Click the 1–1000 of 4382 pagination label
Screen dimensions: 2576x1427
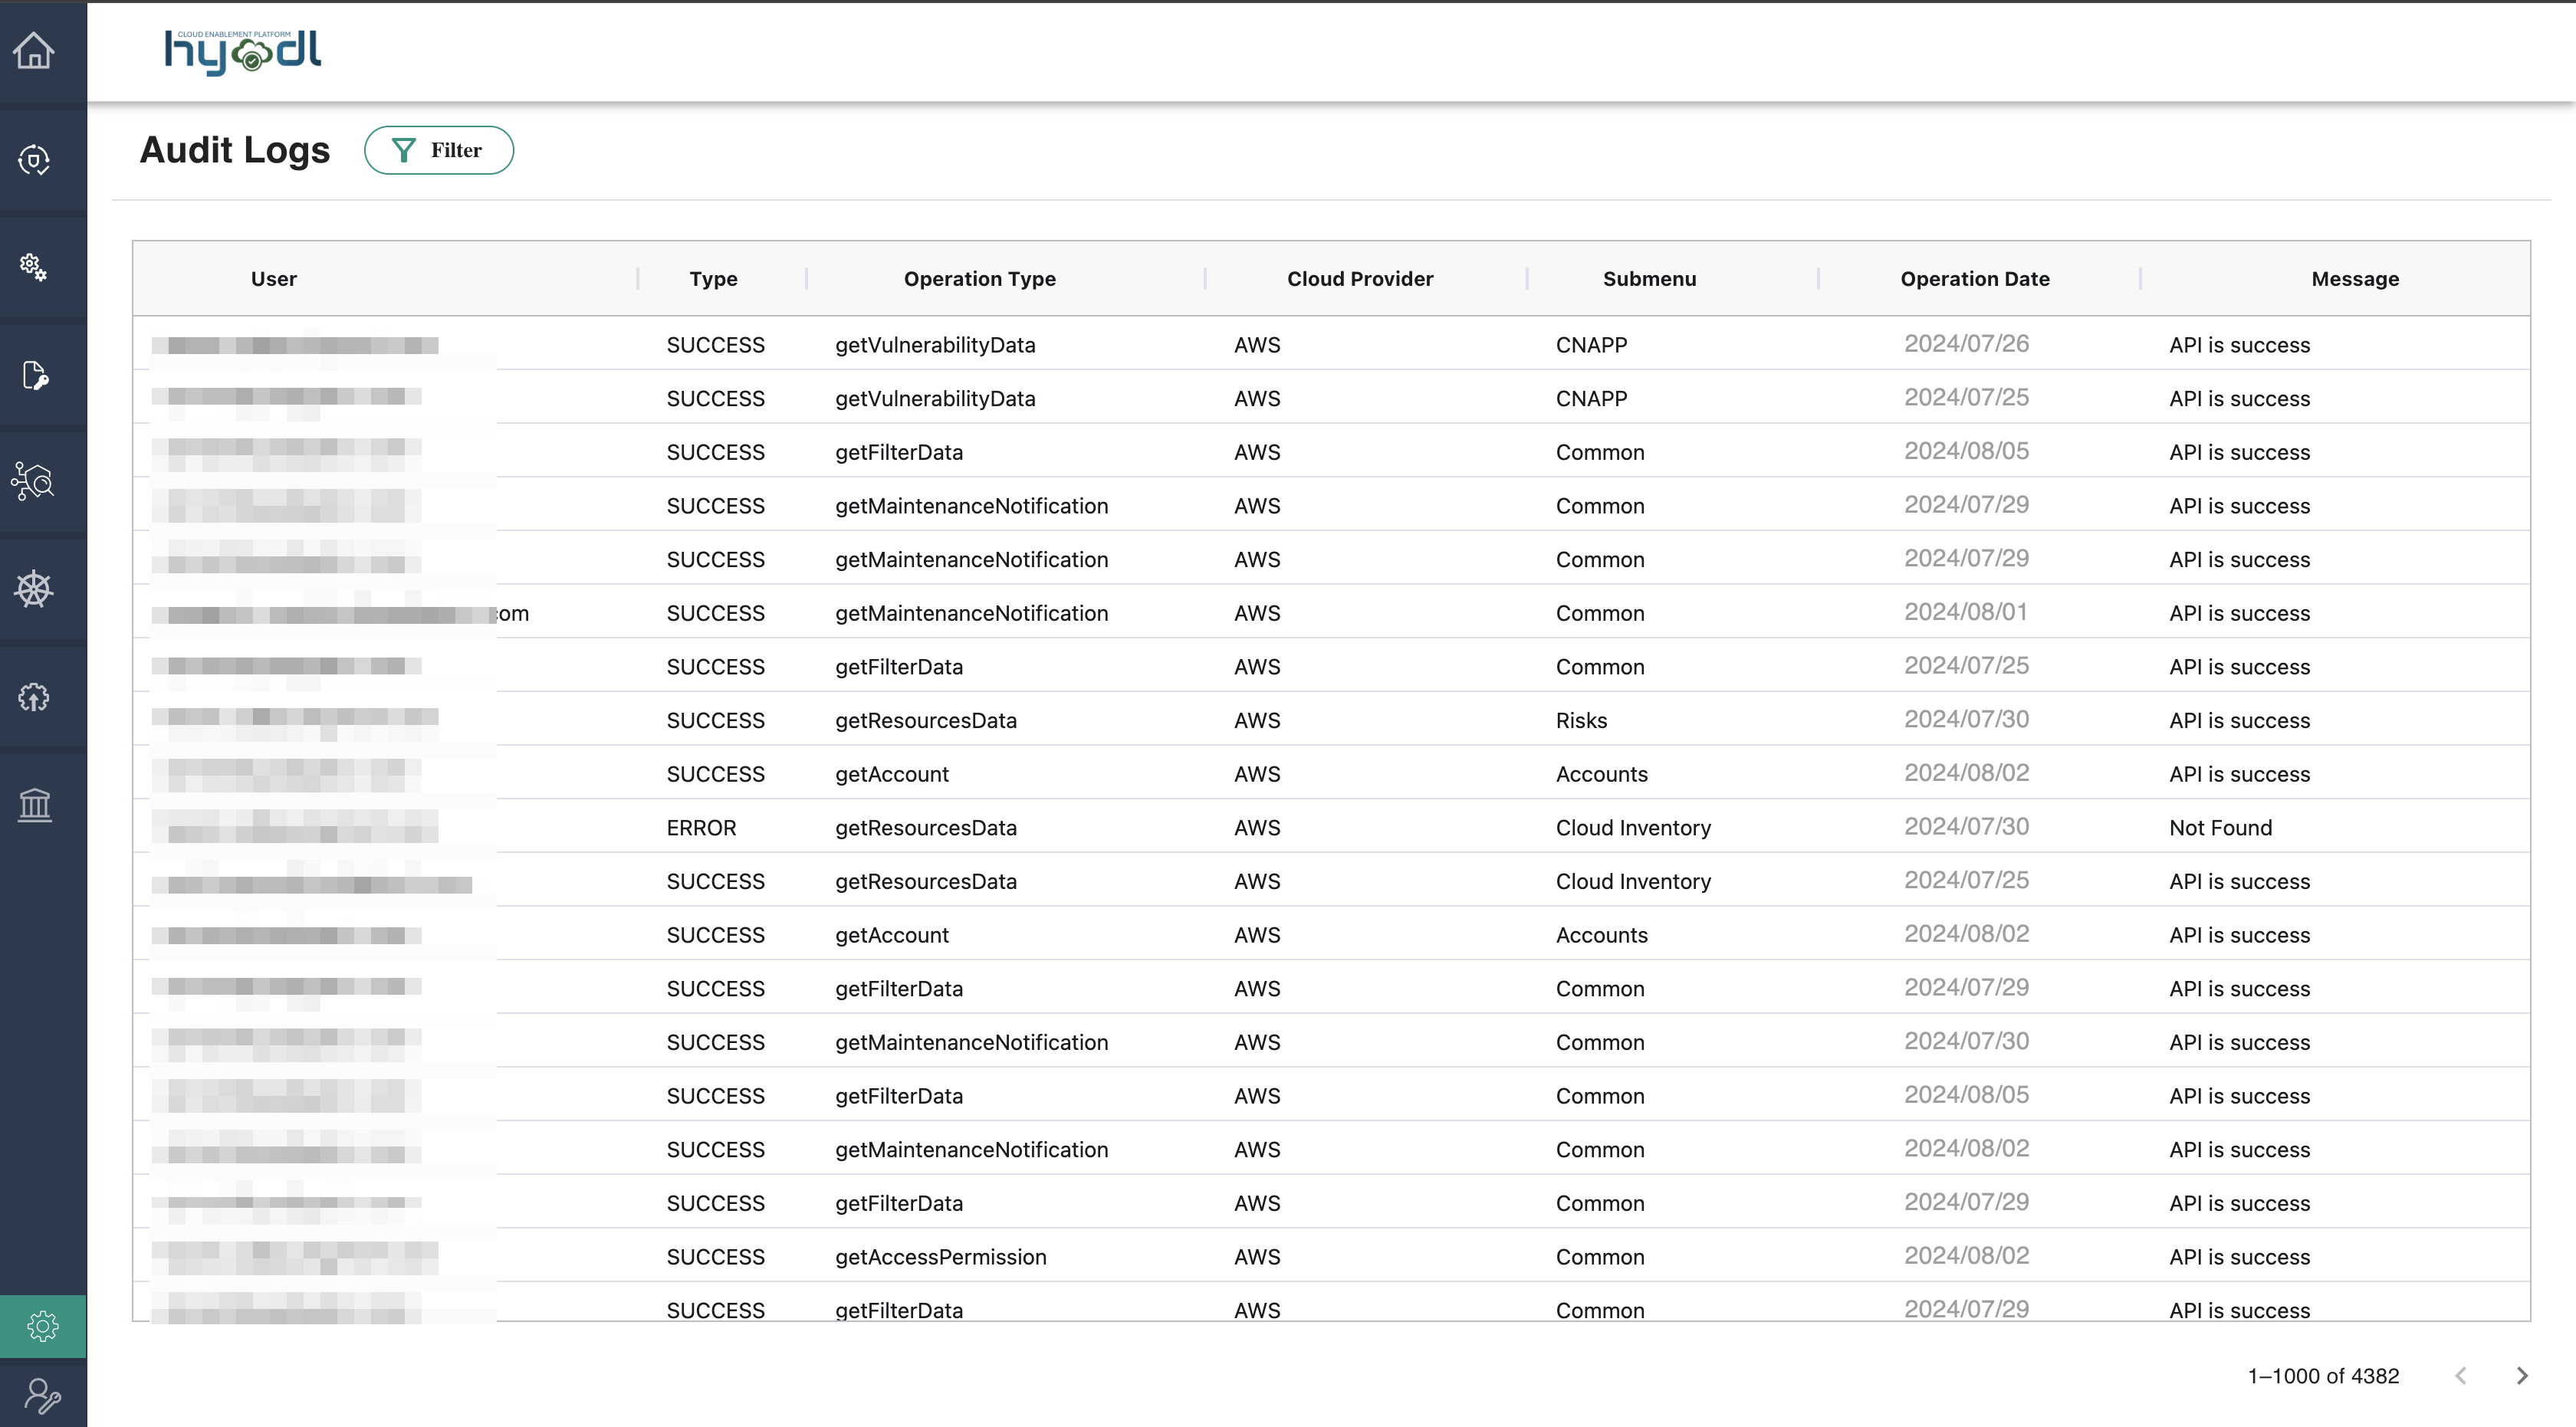pyautogui.click(x=2322, y=1376)
